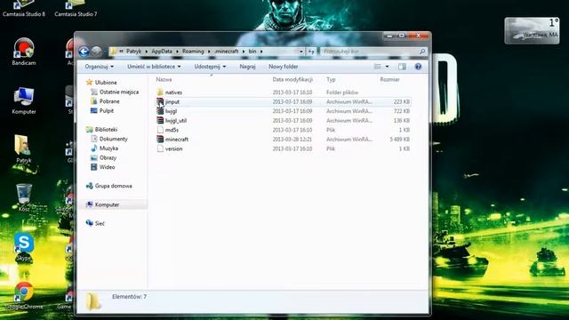Select the md5s file icon
The width and height of the screenshot is (569, 320).
160,130
